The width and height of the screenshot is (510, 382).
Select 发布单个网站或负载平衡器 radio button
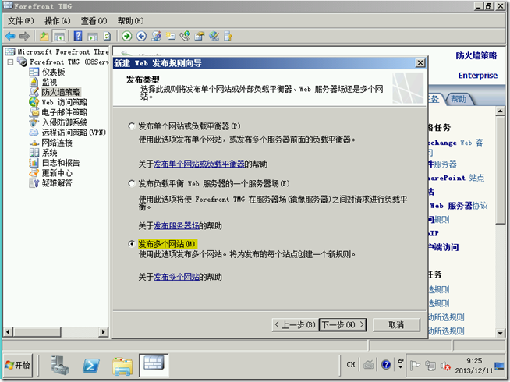(132, 126)
